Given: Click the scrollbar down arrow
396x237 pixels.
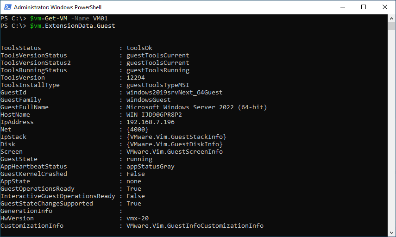Looking at the screenshot, I should [391, 233].
